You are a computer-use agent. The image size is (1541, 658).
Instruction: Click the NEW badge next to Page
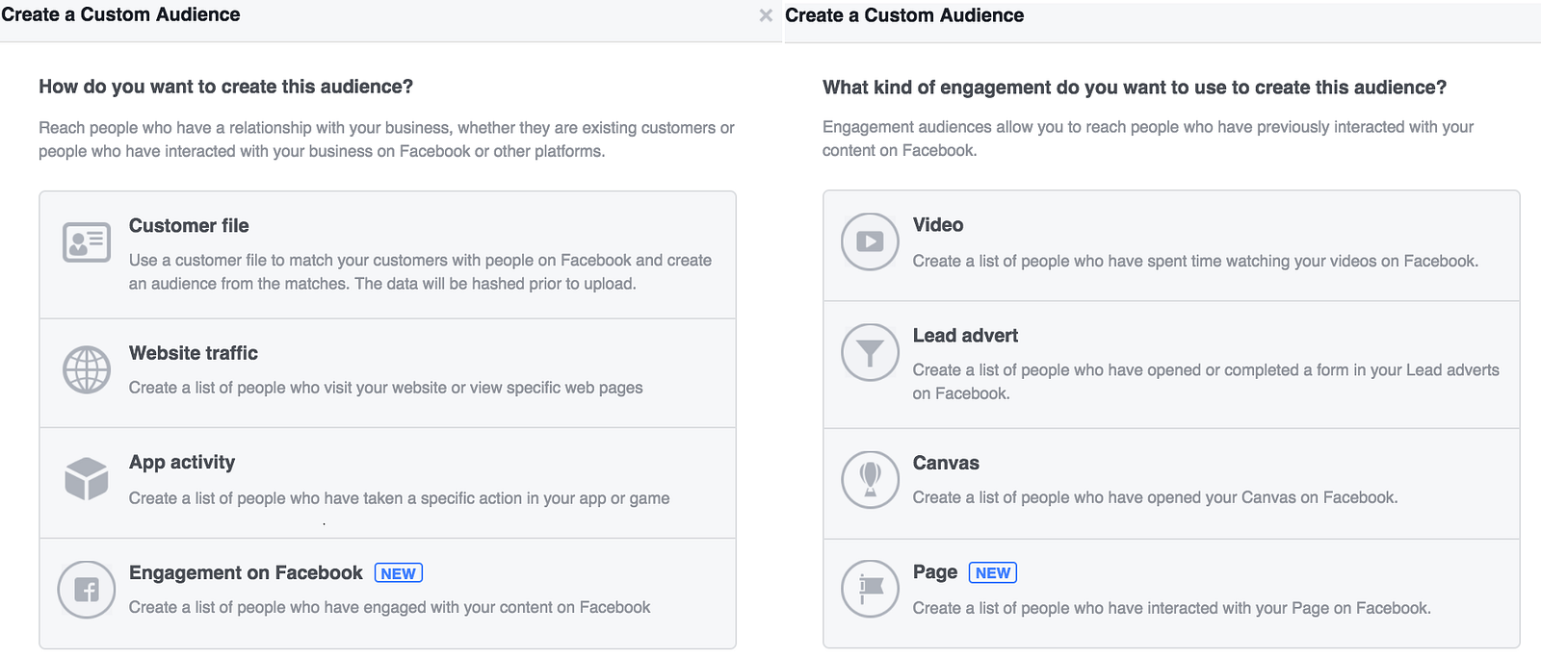coord(992,573)
